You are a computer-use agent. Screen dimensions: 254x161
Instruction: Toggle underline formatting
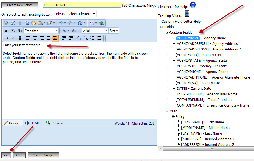point(20,38)
